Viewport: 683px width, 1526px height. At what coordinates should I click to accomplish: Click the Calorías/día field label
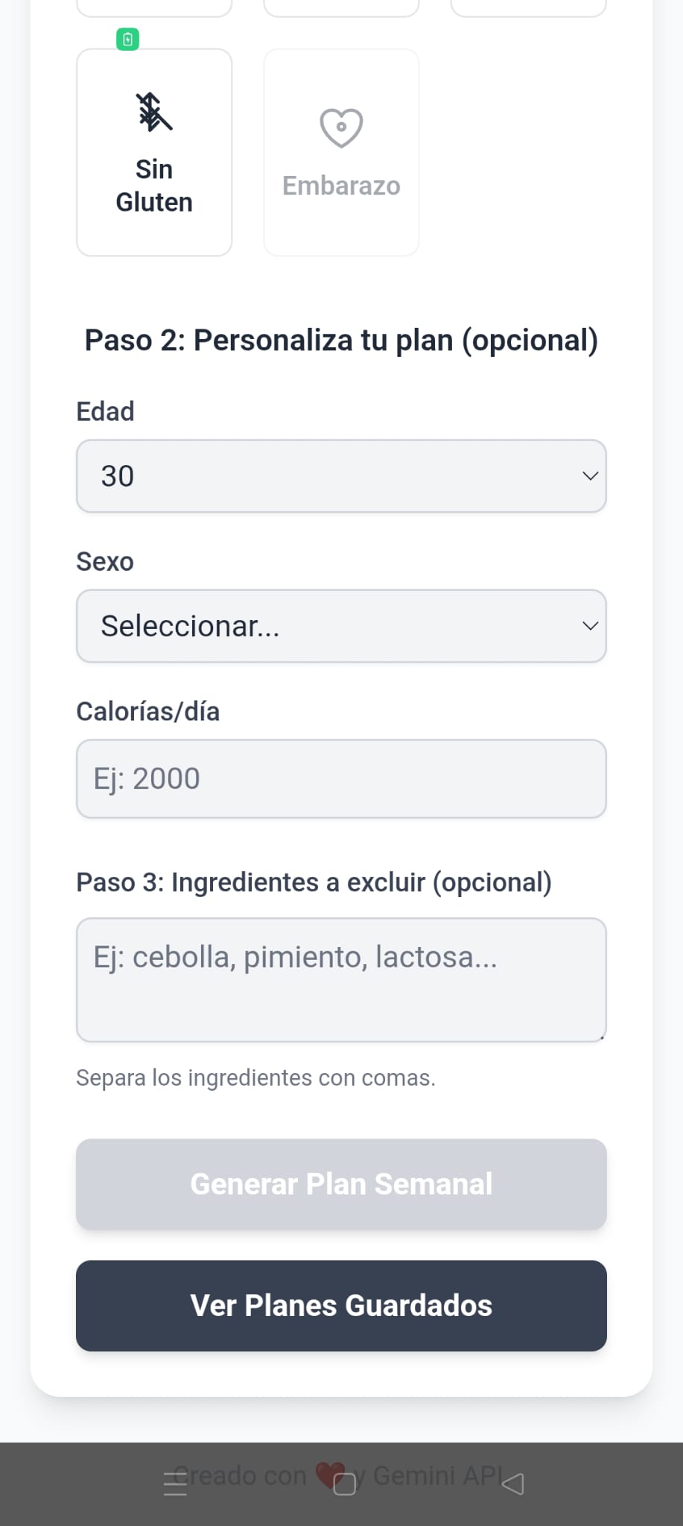click(x=147, y=712)
